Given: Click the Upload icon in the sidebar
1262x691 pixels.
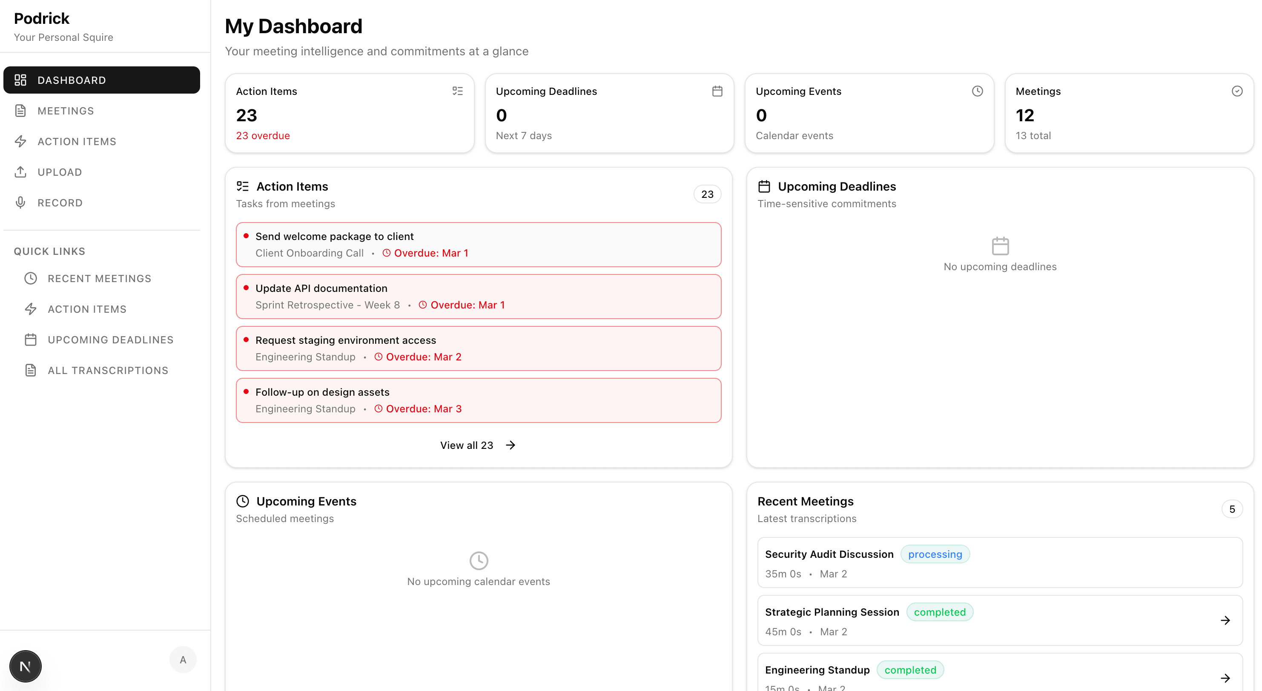Looking at the screenshot, I should (20, 172).
